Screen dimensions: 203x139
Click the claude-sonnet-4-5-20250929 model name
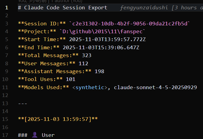point(155,87)
